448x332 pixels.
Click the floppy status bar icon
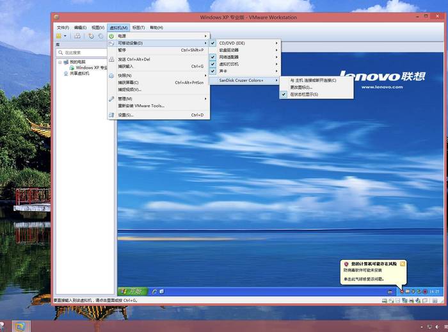398,301
